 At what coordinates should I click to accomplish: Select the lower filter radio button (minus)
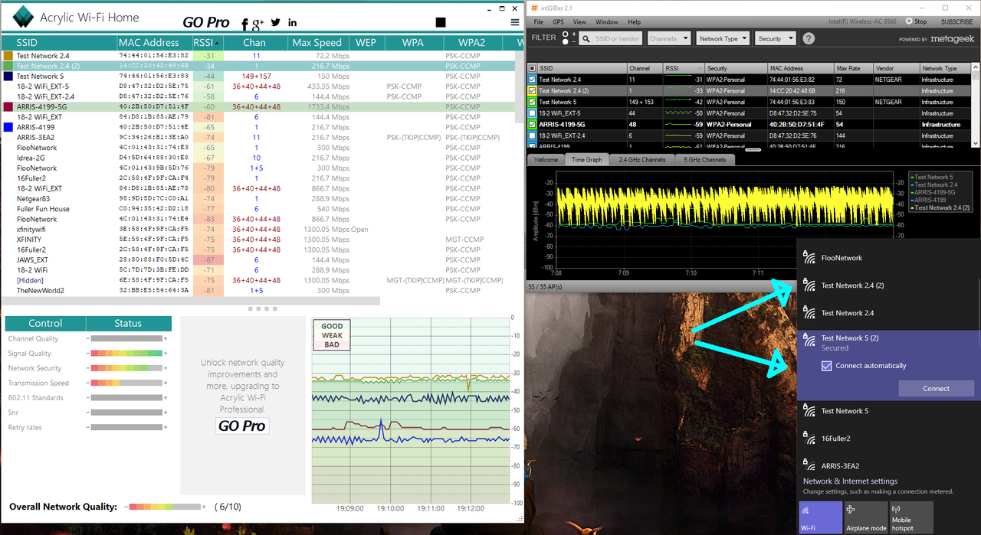pos(566,43)
